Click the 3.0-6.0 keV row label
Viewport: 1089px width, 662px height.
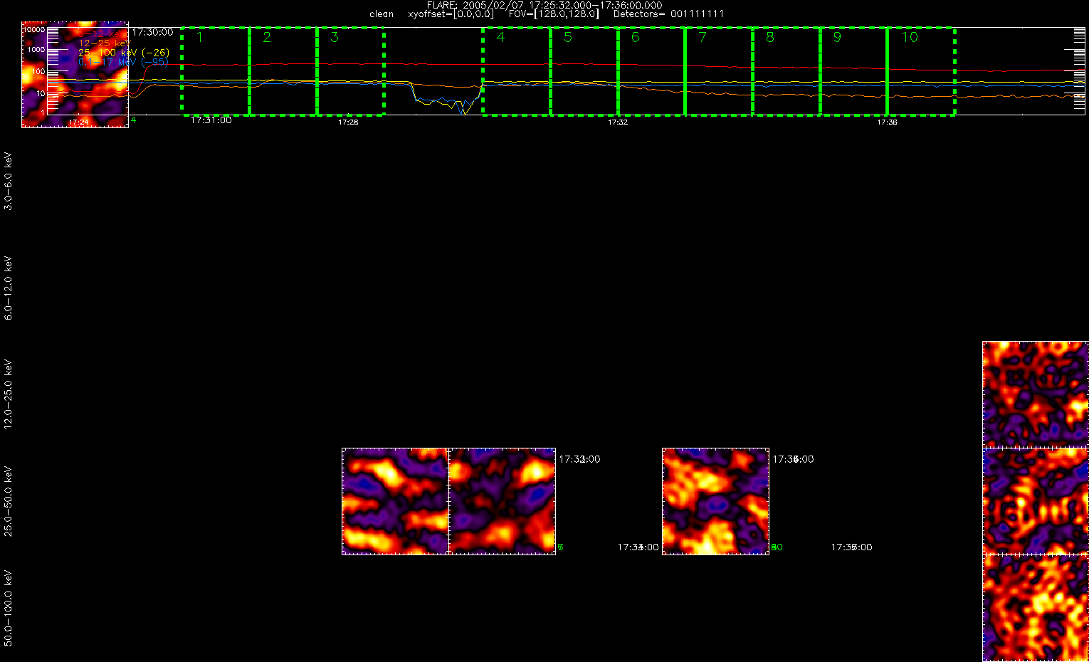pos(9,181)
